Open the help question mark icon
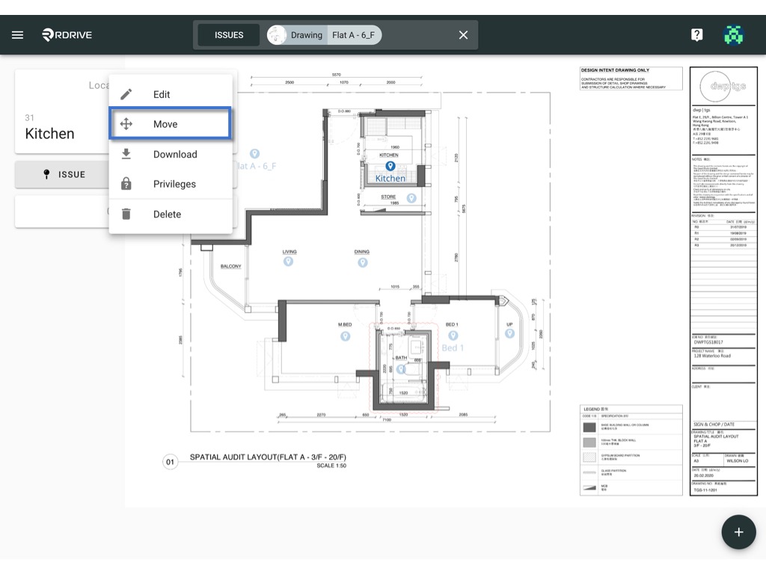The height and width of the screenshot is (574, 766). [x=696, y=34]
